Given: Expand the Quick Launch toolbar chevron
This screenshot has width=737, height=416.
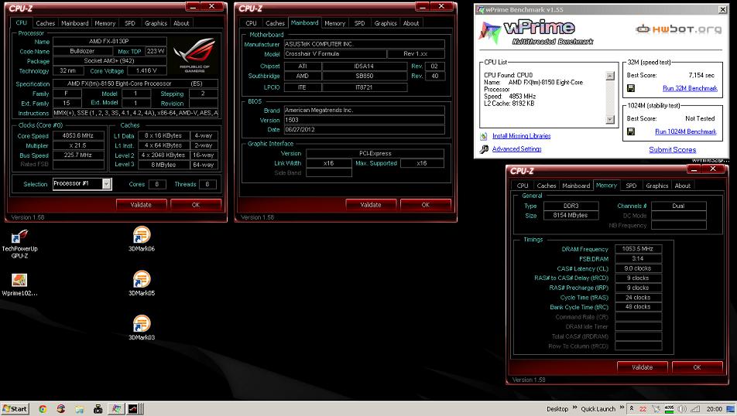Looking at the screenshot, I should [622, 407].
